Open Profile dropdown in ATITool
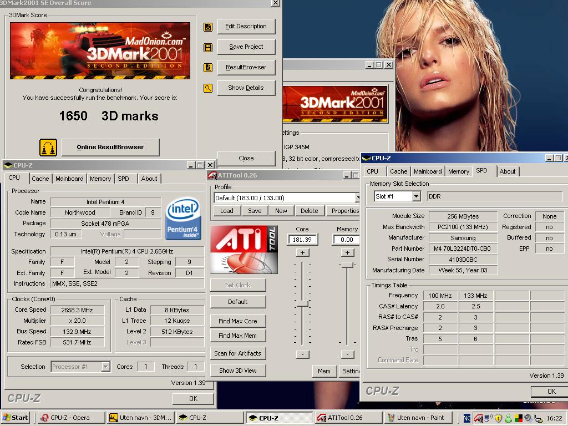Screen dimensions: 568x426 357,198
